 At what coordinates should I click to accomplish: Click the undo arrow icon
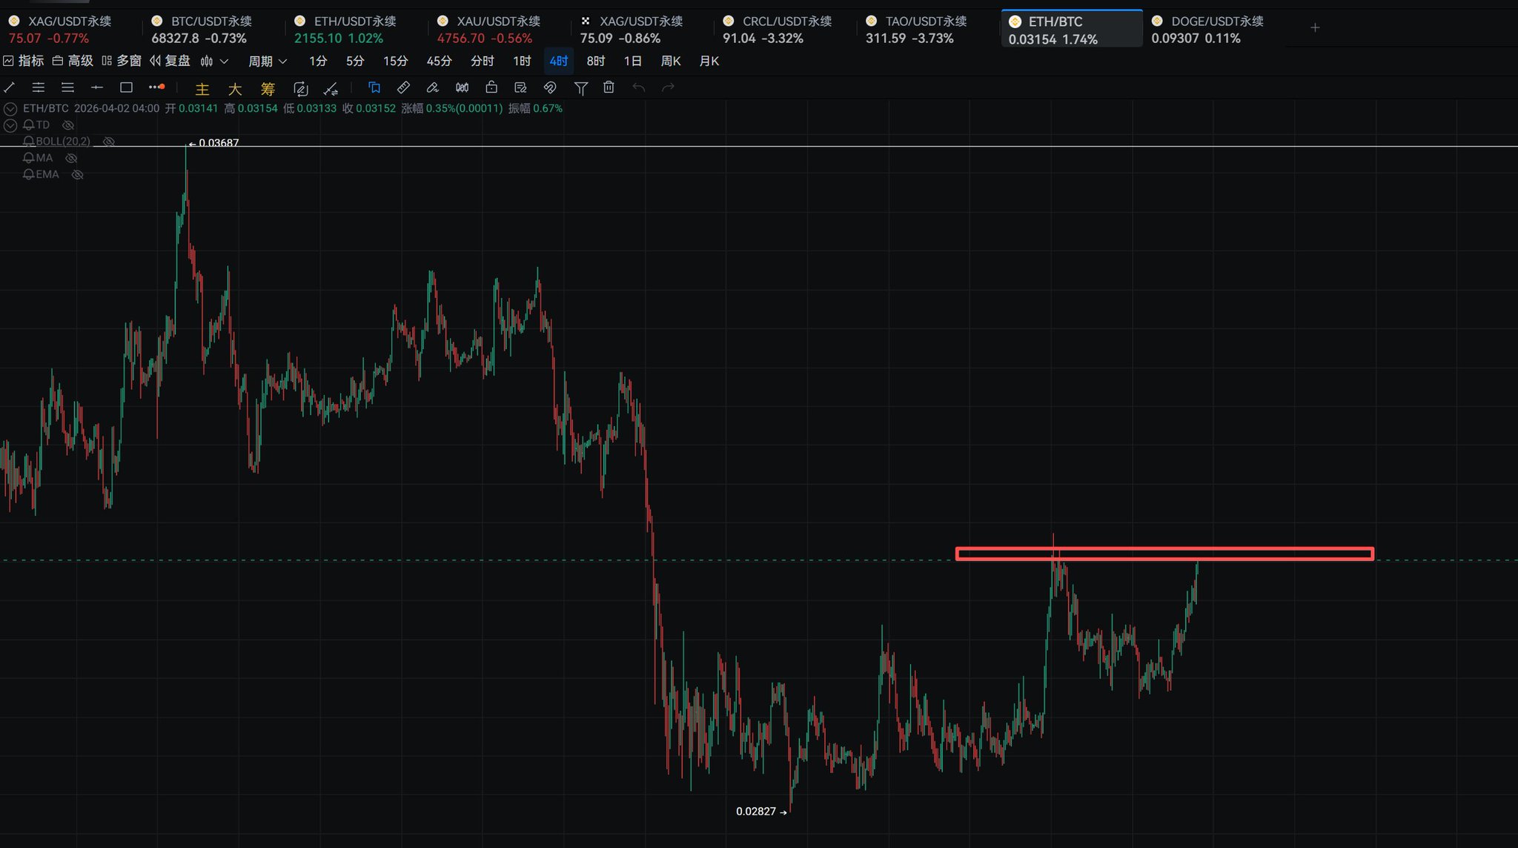(x=638, y=87)
